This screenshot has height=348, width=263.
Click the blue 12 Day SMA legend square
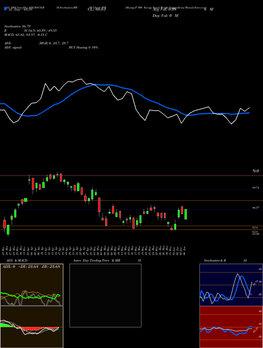[6, 9]
